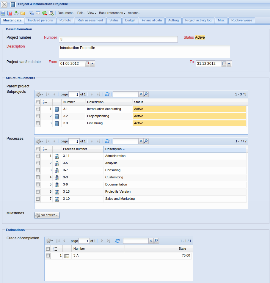The height and width of the screenshot is (283, 270).
Task: Sort Processes by Description column header
Action: click(x=114, y=149)
